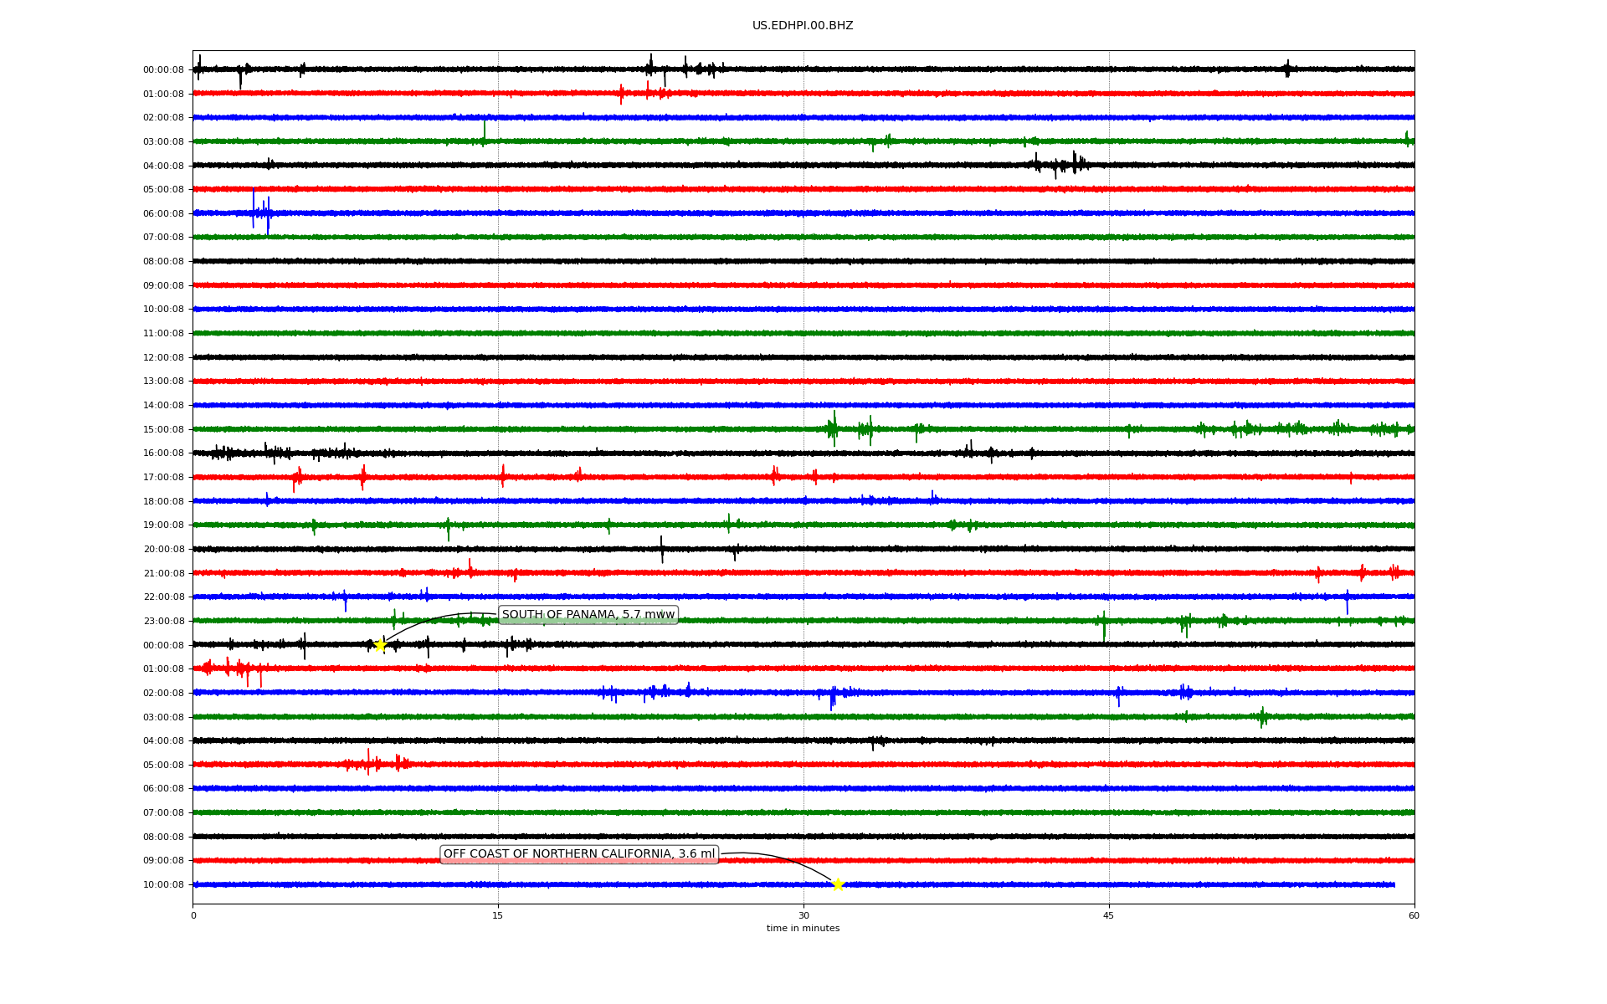Select the SOUTH OF PANAMA, 5.7 mww annotation
The height and width of the screenshot is (1004, 1607).
pos(588,615)
